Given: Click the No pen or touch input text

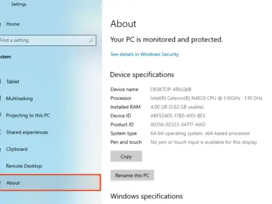Looking at the screenshot, I should click(x=203, y=142).
